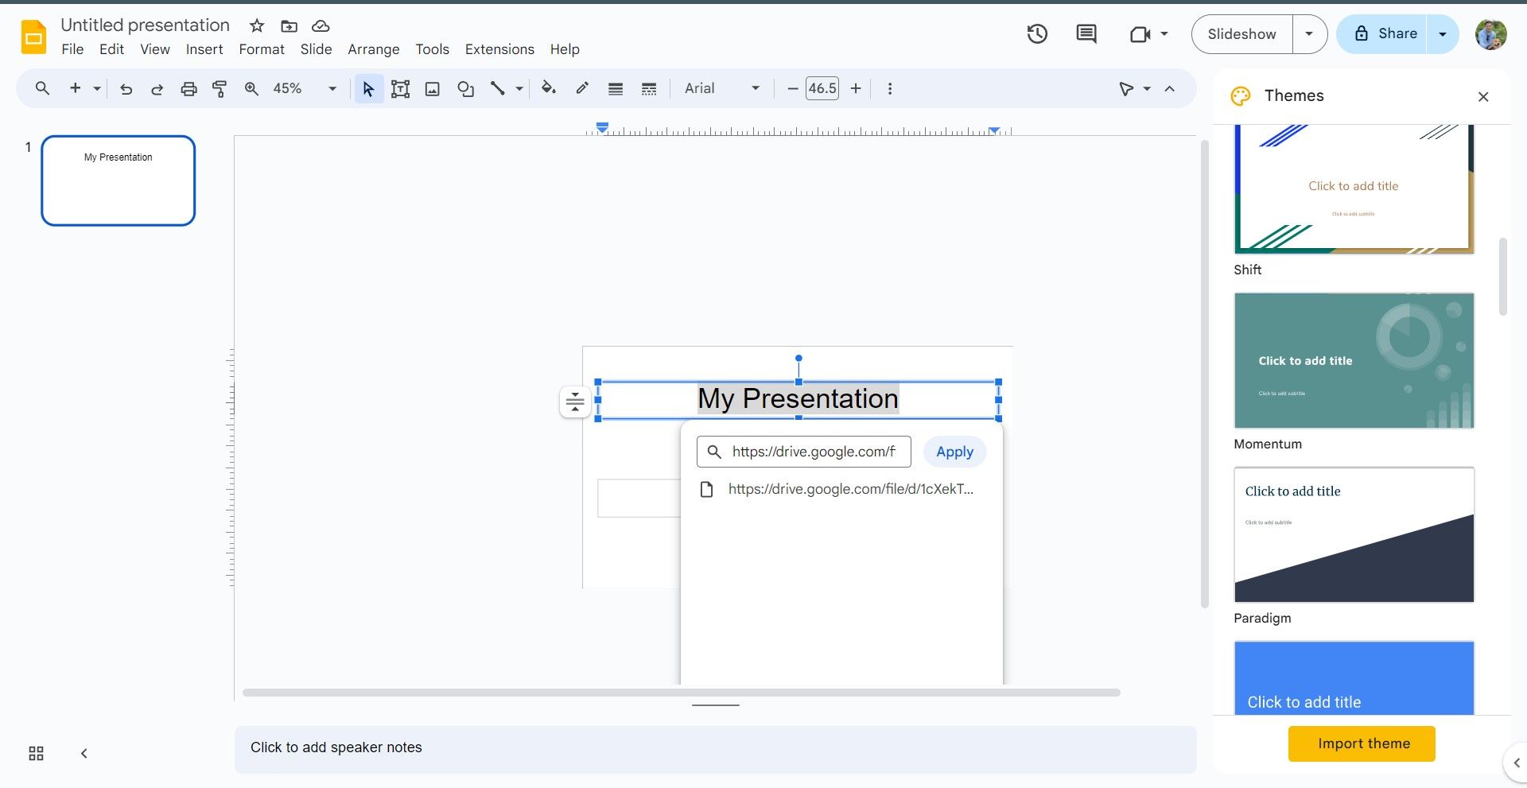Undo the last action
1527x788 pixels.
coord(126,89)
